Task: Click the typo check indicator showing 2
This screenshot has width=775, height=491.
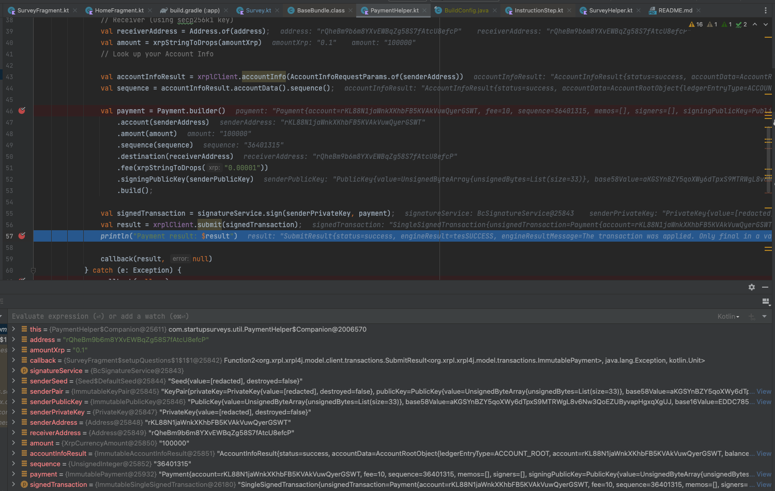Action: [741, 24]
